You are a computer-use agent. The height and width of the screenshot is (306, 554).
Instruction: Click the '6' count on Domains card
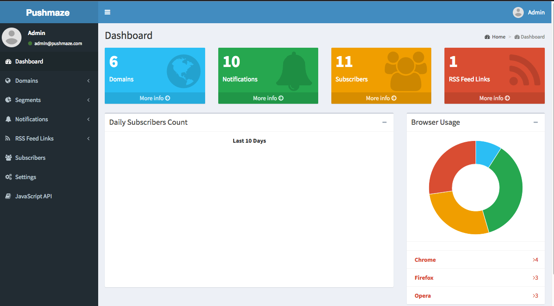click(114, 62)
